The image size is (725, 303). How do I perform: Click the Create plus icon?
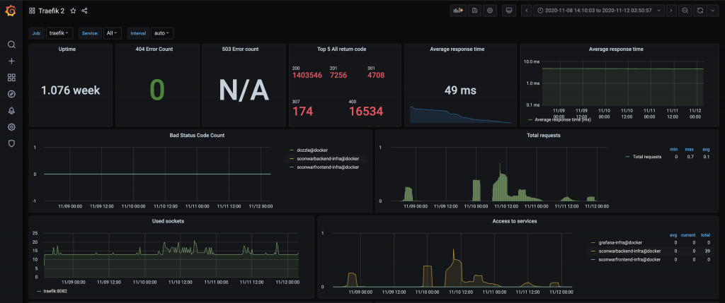(x=11, y=61)
